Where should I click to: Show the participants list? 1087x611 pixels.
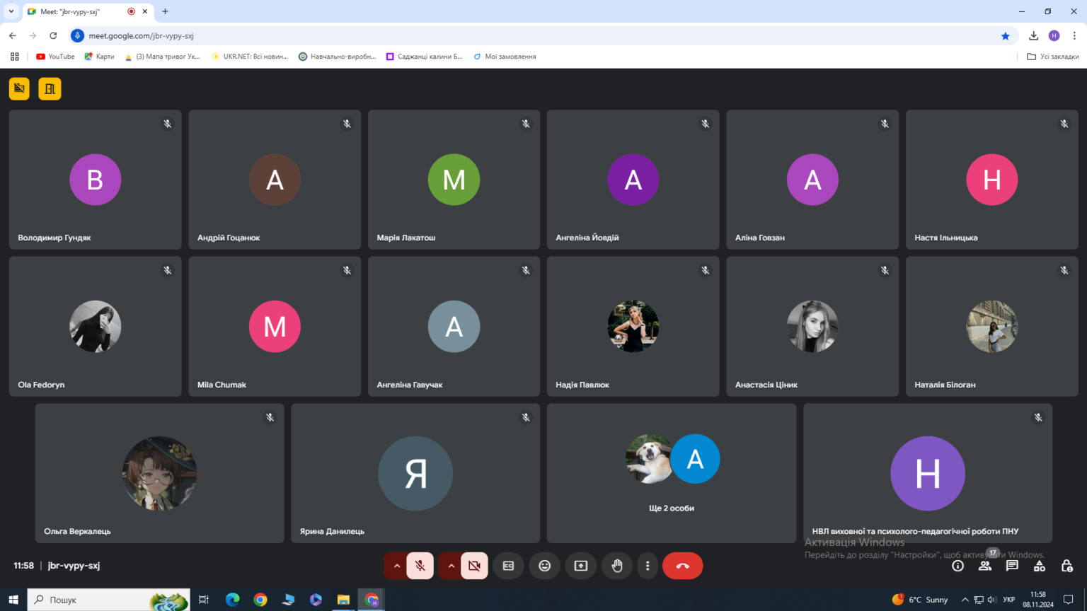[985, 566]
